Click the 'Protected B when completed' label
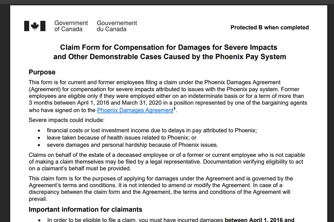The image size is (334, 222). point(270,27)
